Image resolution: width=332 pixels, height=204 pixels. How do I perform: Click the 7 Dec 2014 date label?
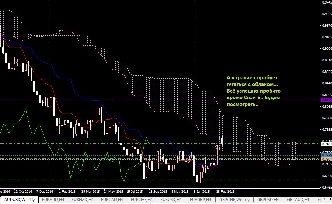coord(45,191)
